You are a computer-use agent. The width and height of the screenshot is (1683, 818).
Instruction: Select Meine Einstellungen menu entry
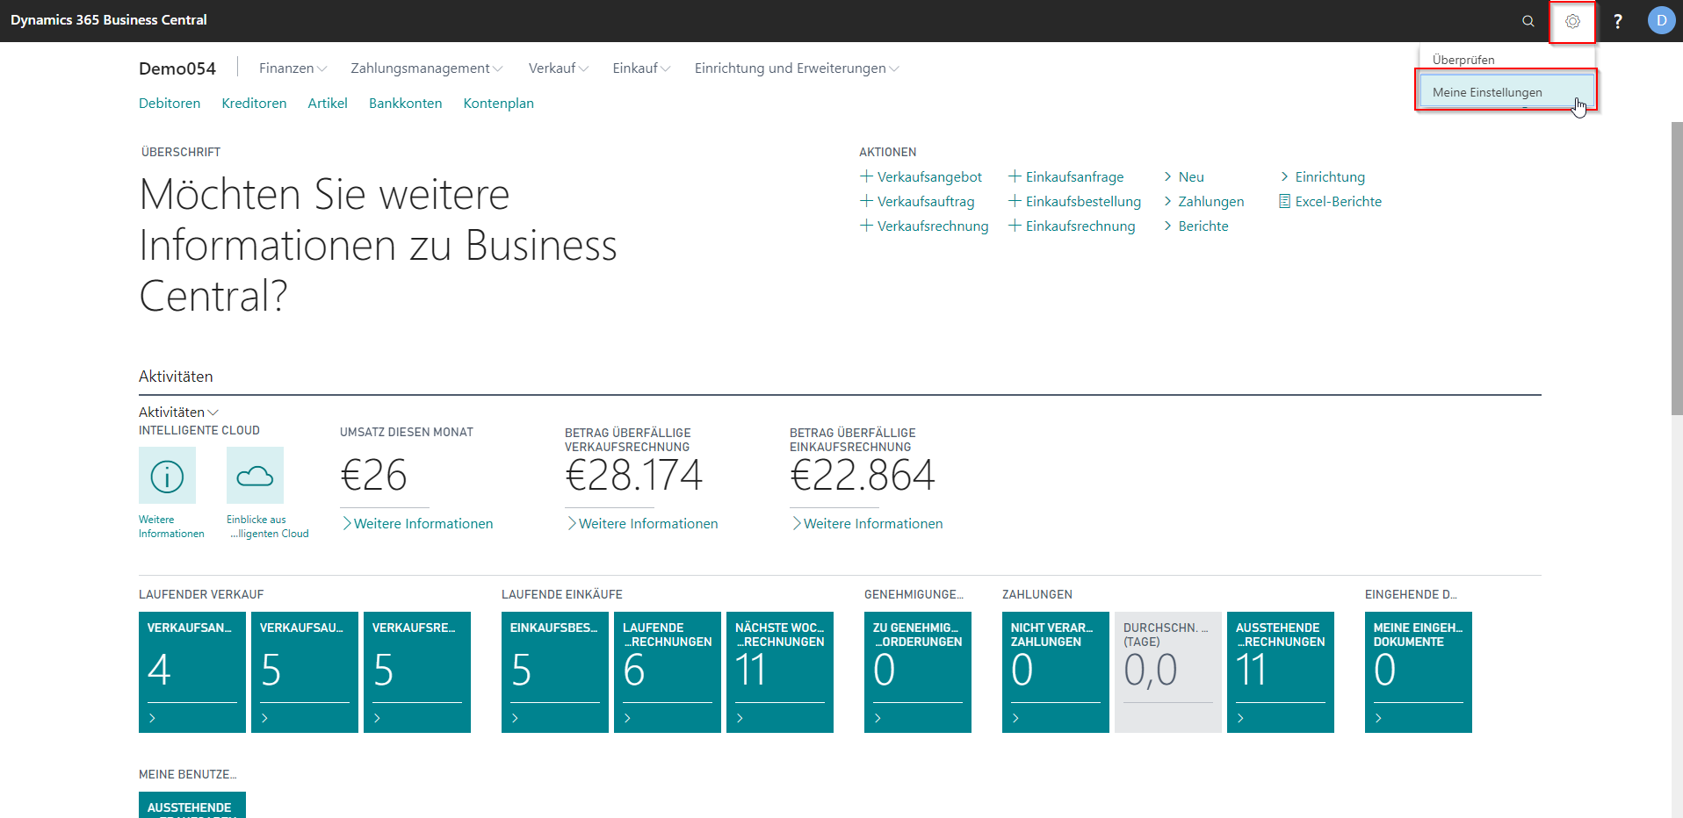click(x=1506, y=92)
